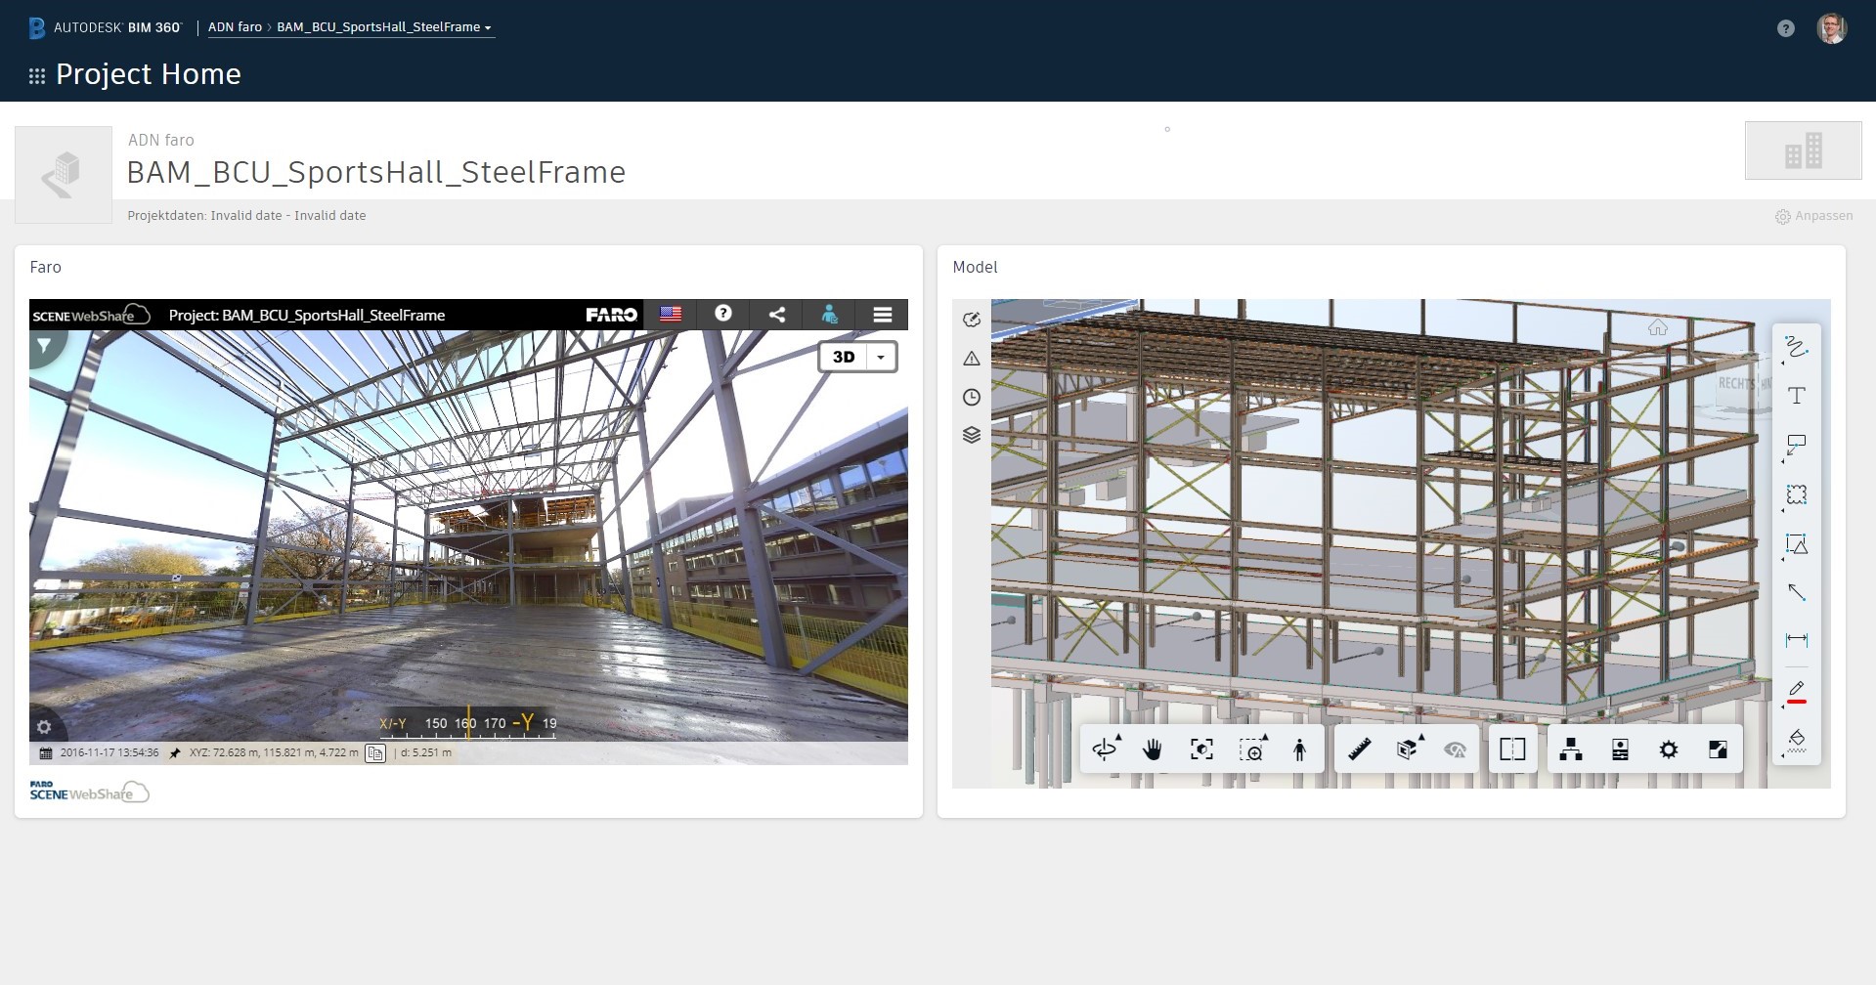1876x985 pixels.
Task: Click the 3D view mode button
Action: tap(844, 357)
